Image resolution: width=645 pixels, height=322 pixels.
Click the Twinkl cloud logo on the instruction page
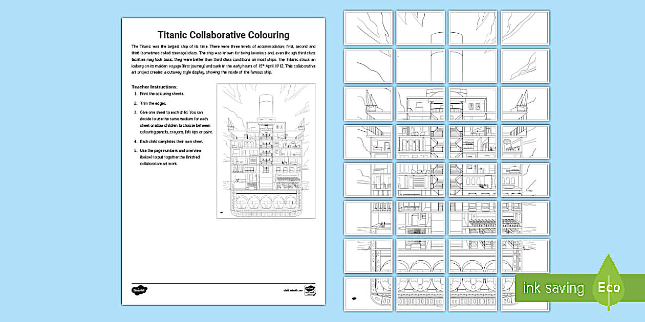coord(139,290)
